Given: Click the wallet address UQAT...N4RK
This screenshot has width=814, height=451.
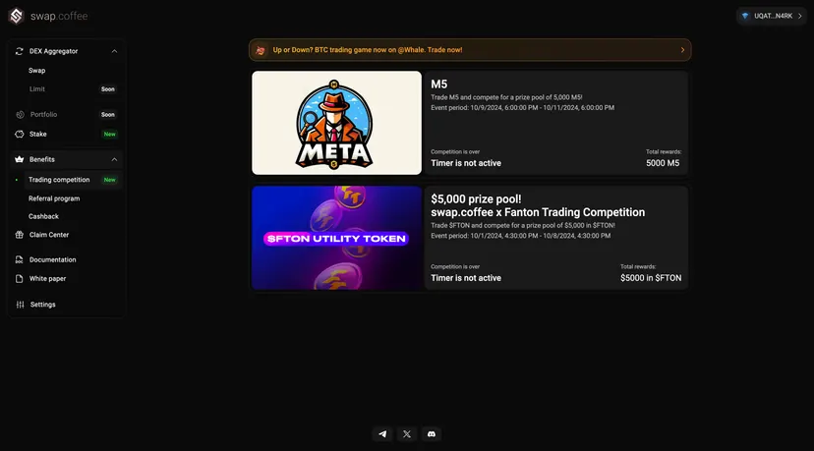Looking at the screenshot, I should click(773, 16).
